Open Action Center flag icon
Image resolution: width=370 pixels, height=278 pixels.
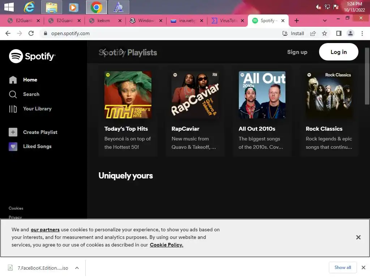(336, 7)
